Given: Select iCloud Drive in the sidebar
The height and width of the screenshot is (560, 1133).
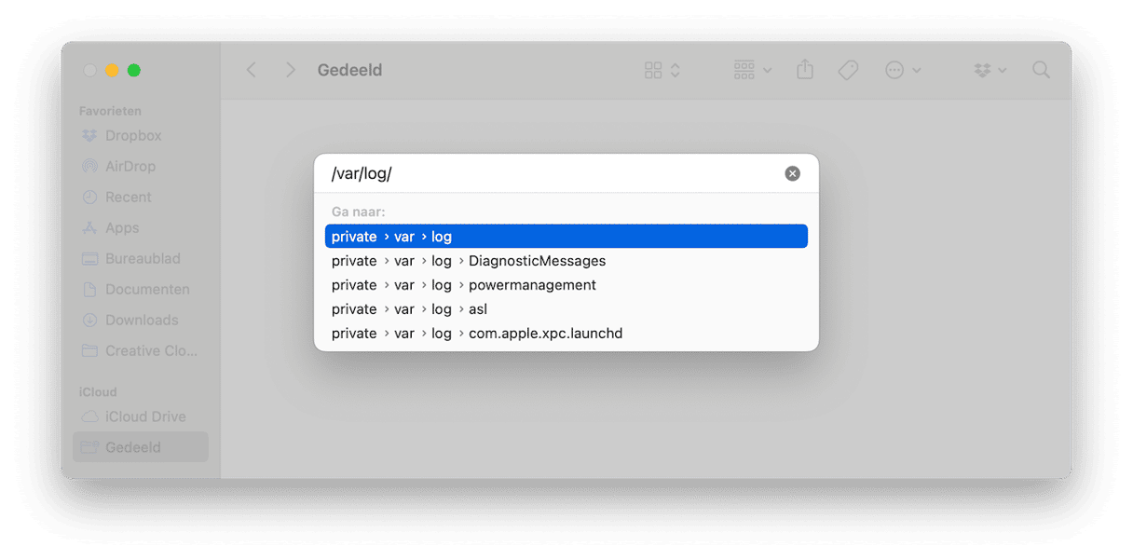Looking at the screenshot, I should coord(144,417).
